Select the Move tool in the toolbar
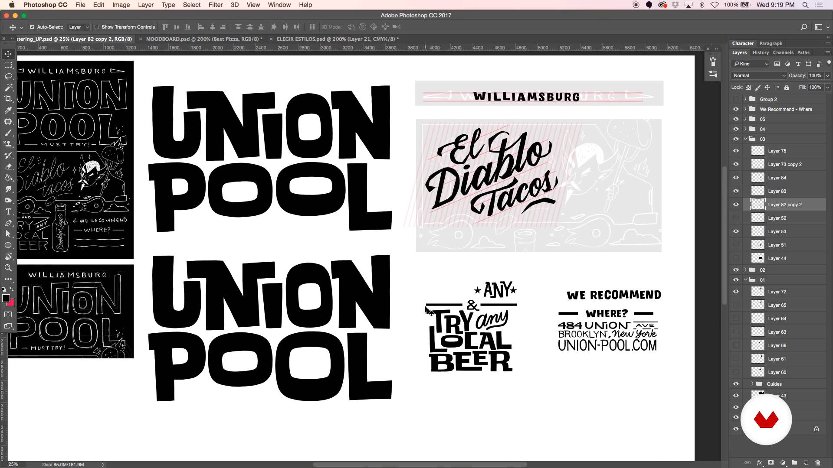833x468 pixels. click(8, 54)
